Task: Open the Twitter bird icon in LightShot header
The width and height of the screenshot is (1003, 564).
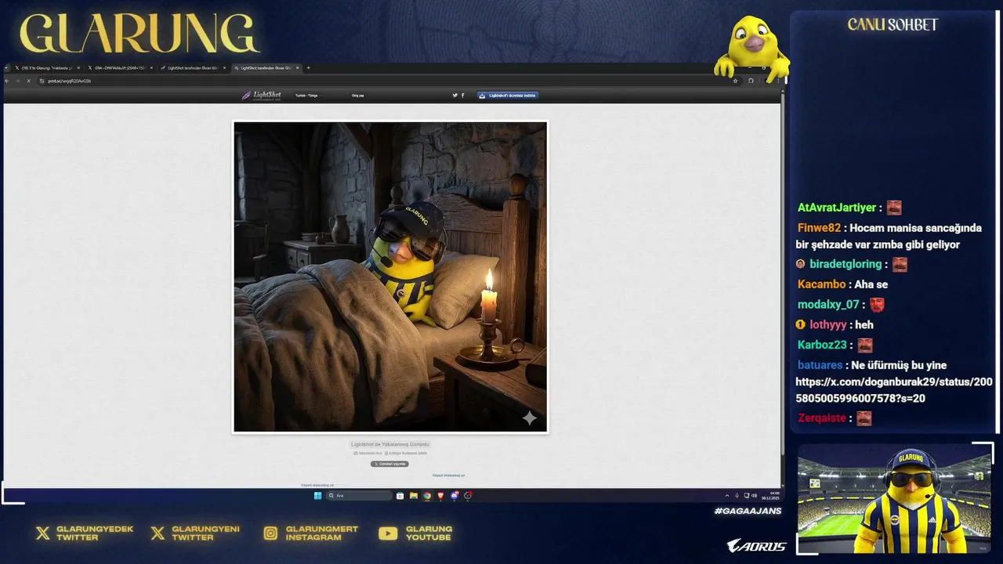Action: tap(454, 96)
